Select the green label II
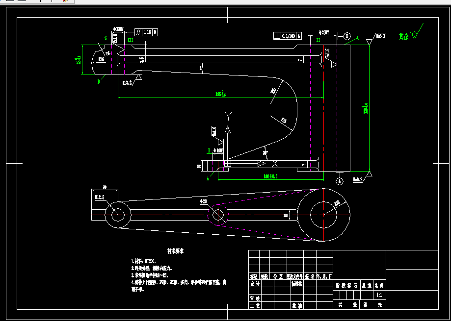This screenshot has width=451, height=321. [318, 40]
